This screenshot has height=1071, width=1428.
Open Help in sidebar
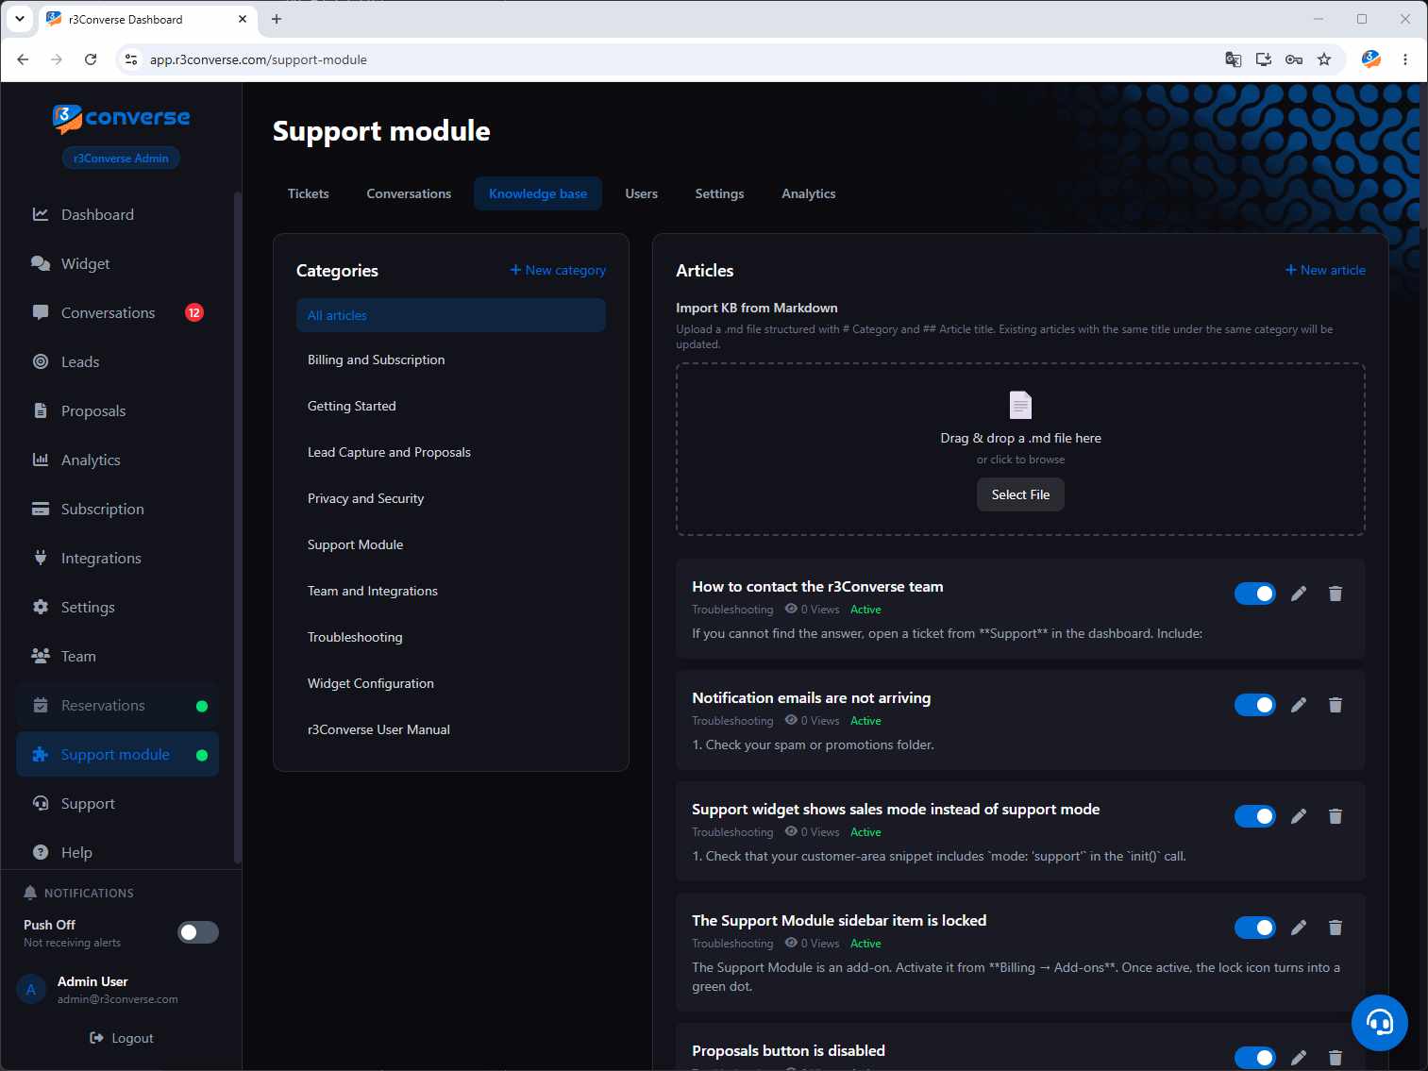tap(117, 852)
